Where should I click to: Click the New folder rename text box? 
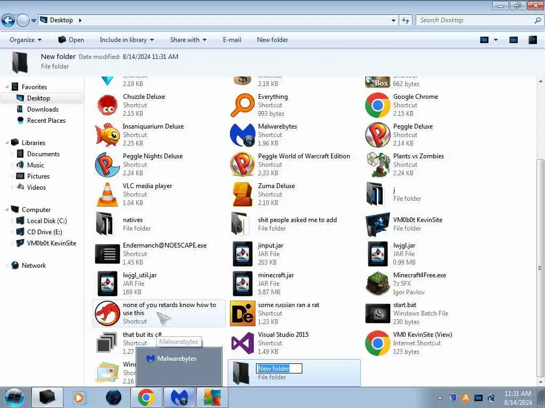click(x=279, y=369)
